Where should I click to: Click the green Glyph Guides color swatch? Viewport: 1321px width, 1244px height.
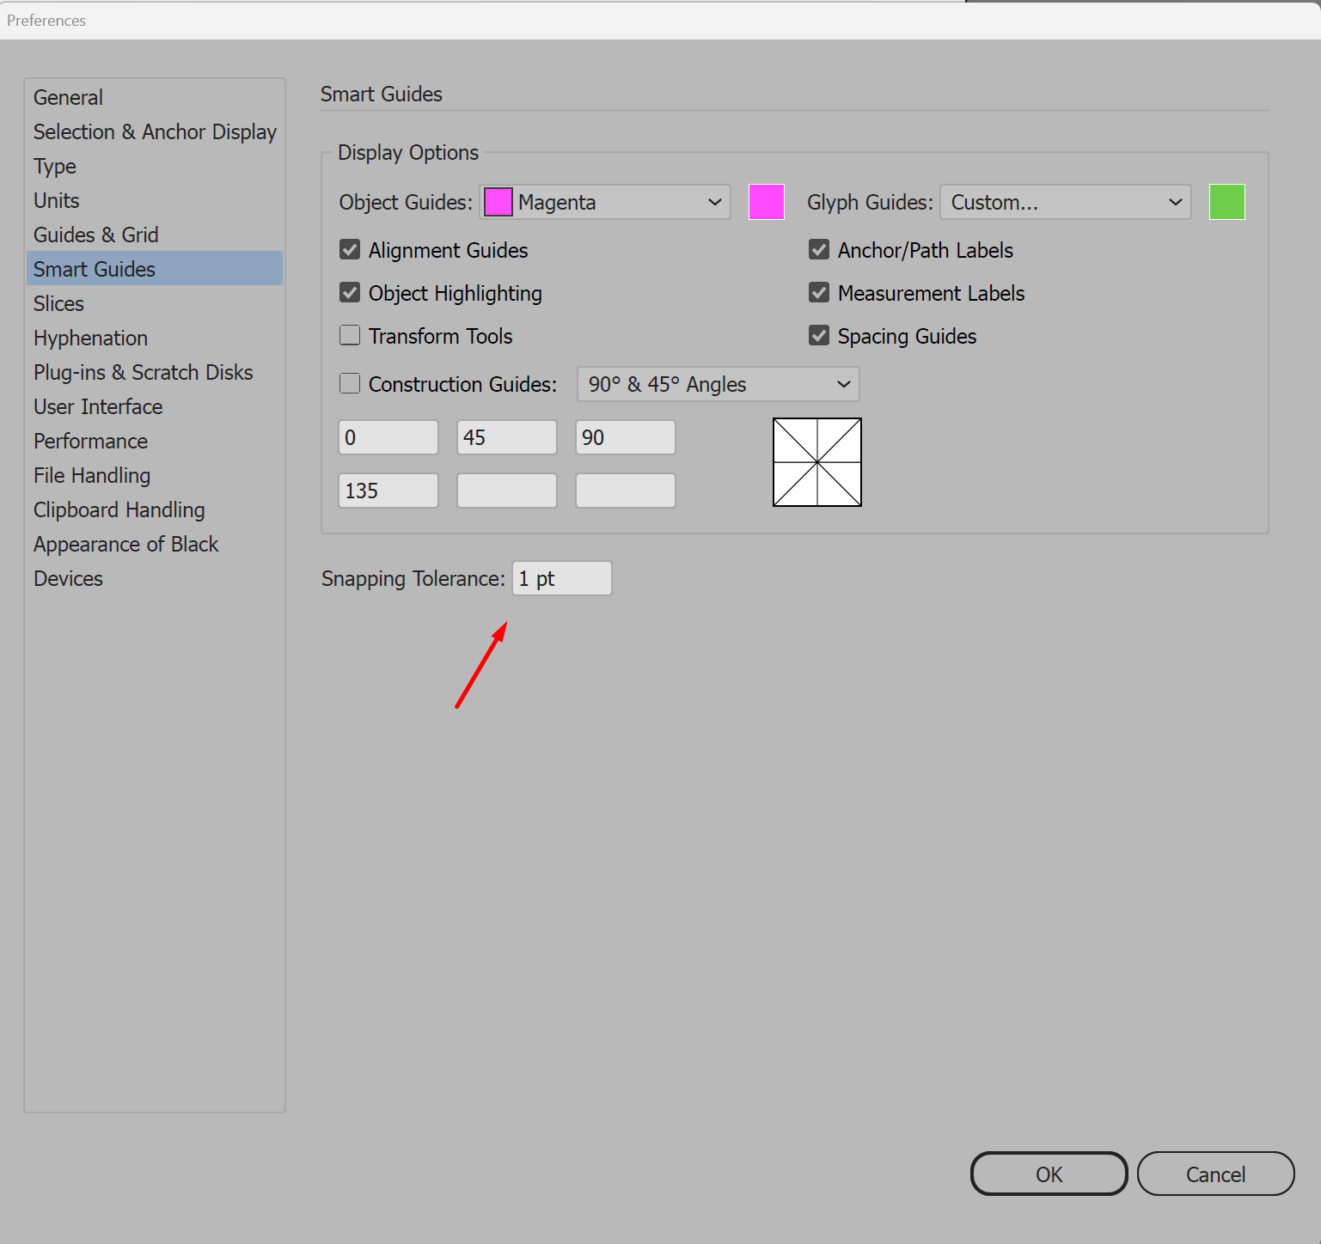pos(1227,202)
